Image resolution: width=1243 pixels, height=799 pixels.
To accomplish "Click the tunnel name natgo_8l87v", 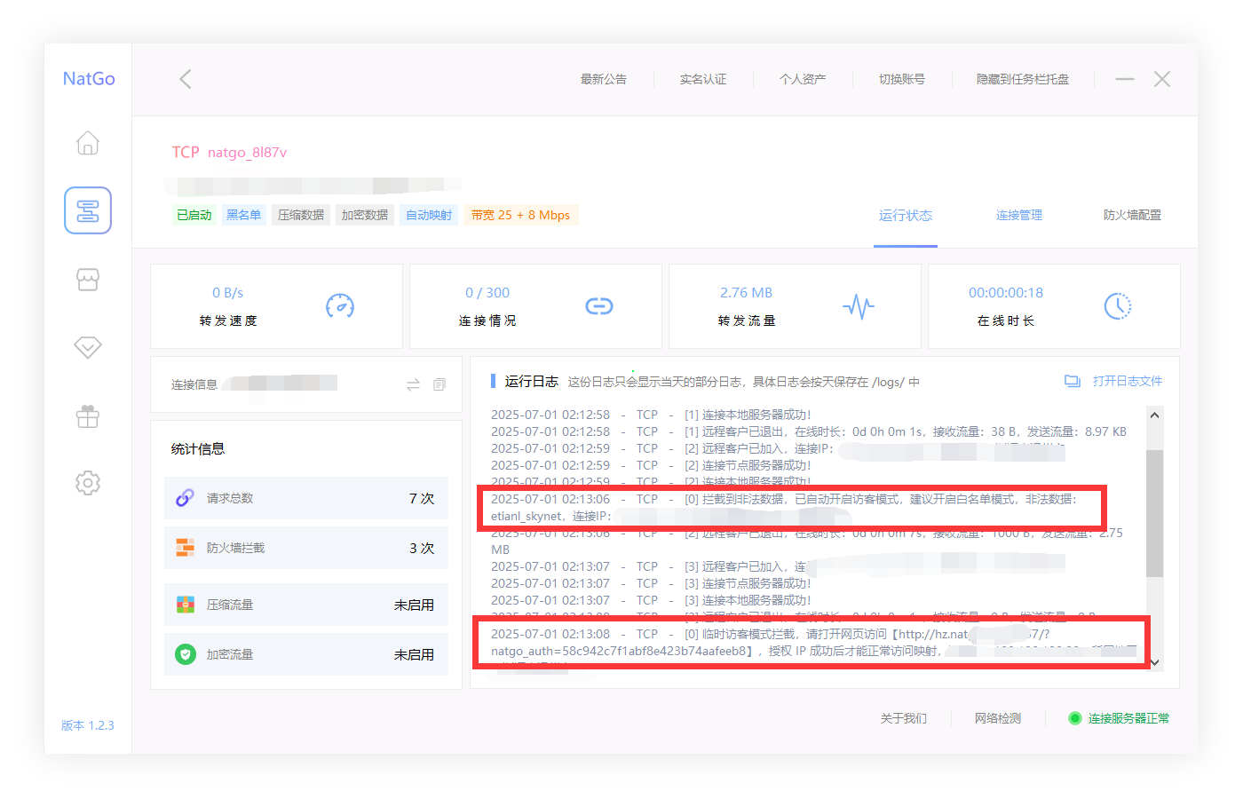I will click(x=247, y=153).
